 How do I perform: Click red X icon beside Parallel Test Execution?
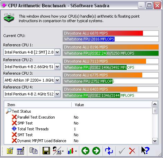(x=14, y=117)
